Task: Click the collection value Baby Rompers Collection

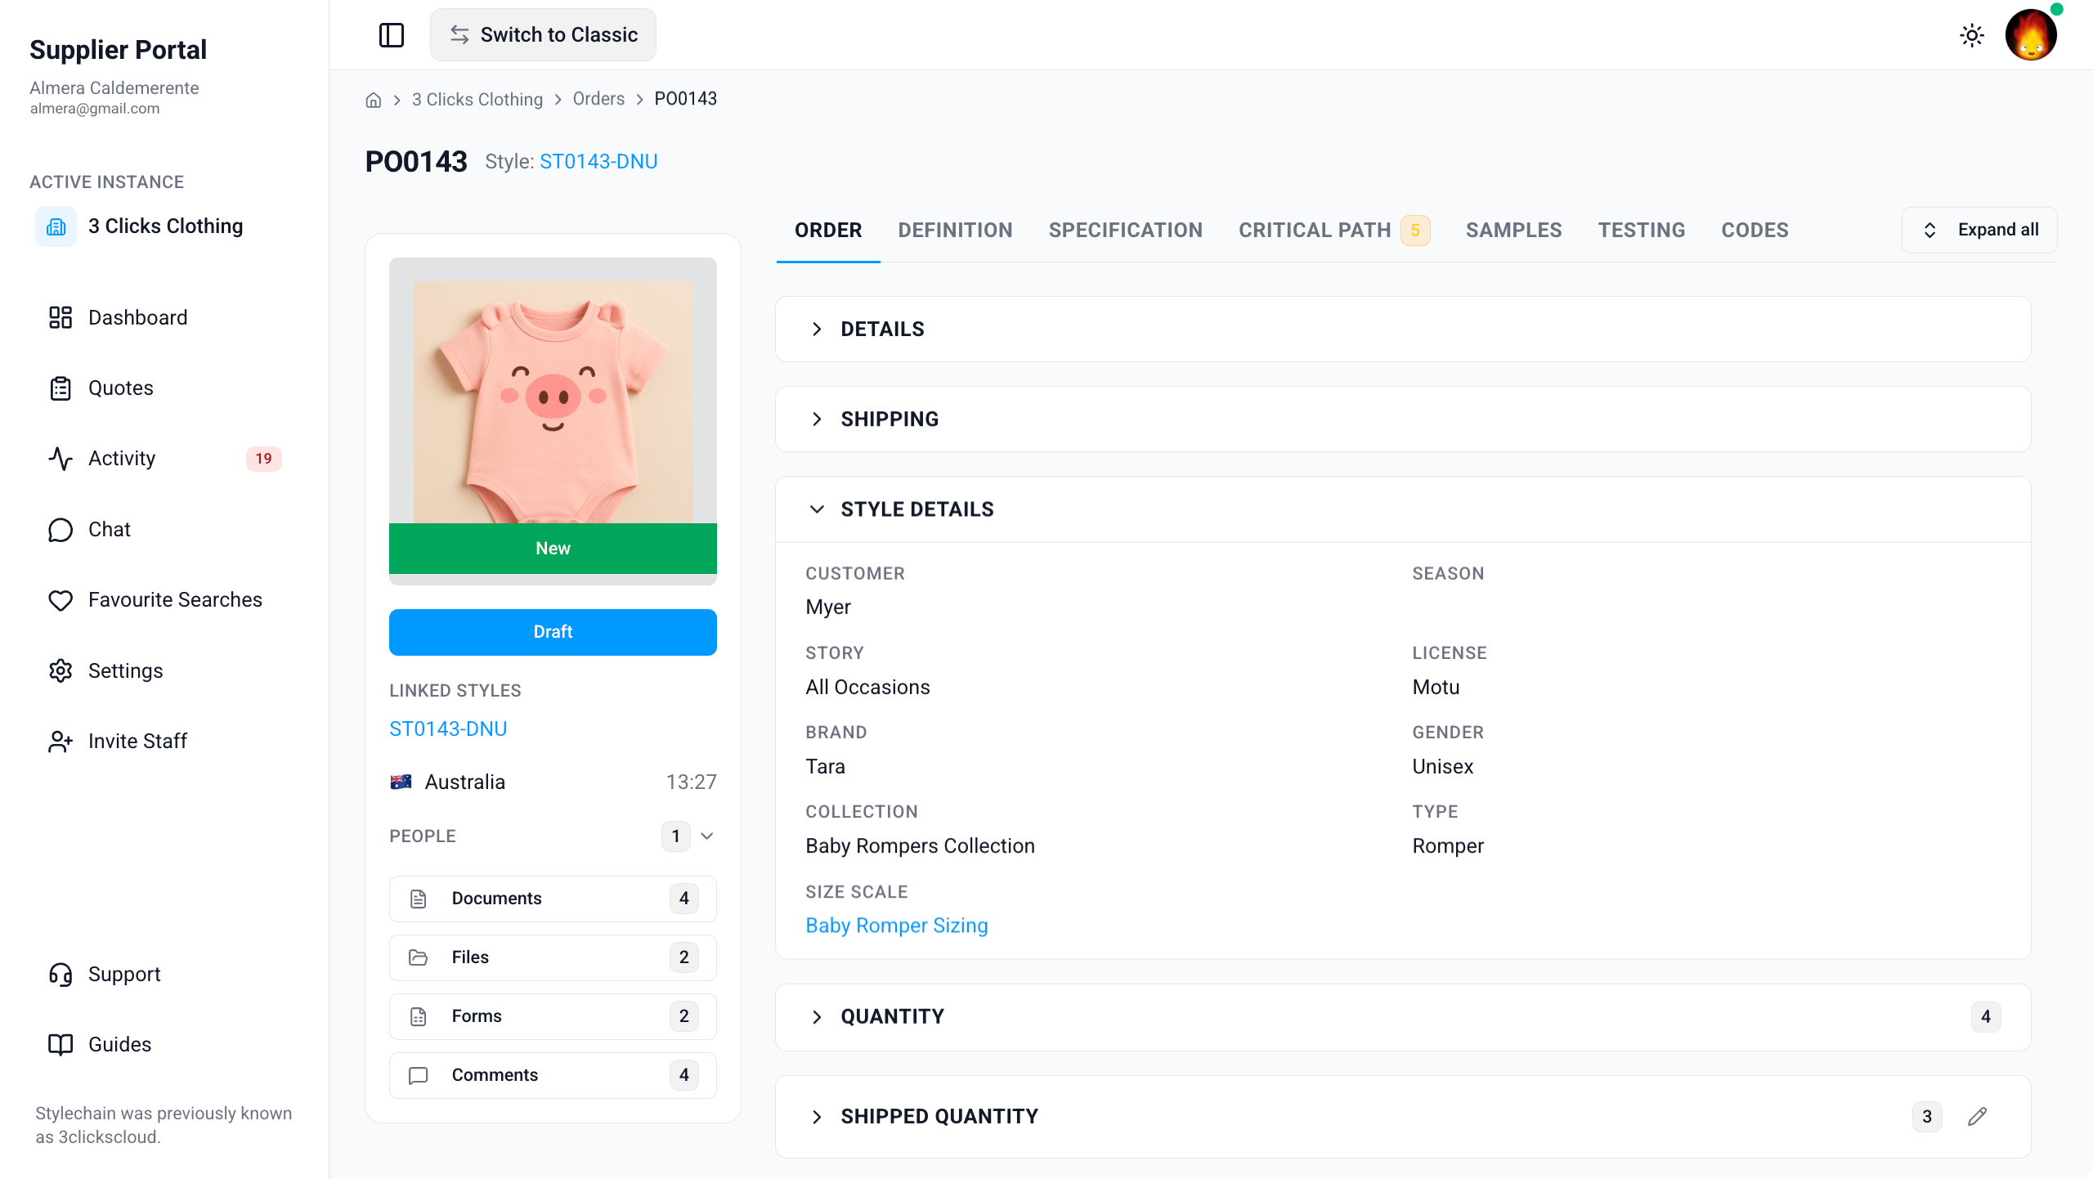Action: [920, 846]
